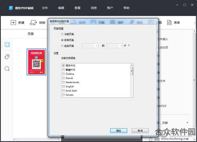Image resolution: width=197 pixels, height=142 pixels.
Task: Open the search magnifier sidebar icon
Action: click(7, 69)
